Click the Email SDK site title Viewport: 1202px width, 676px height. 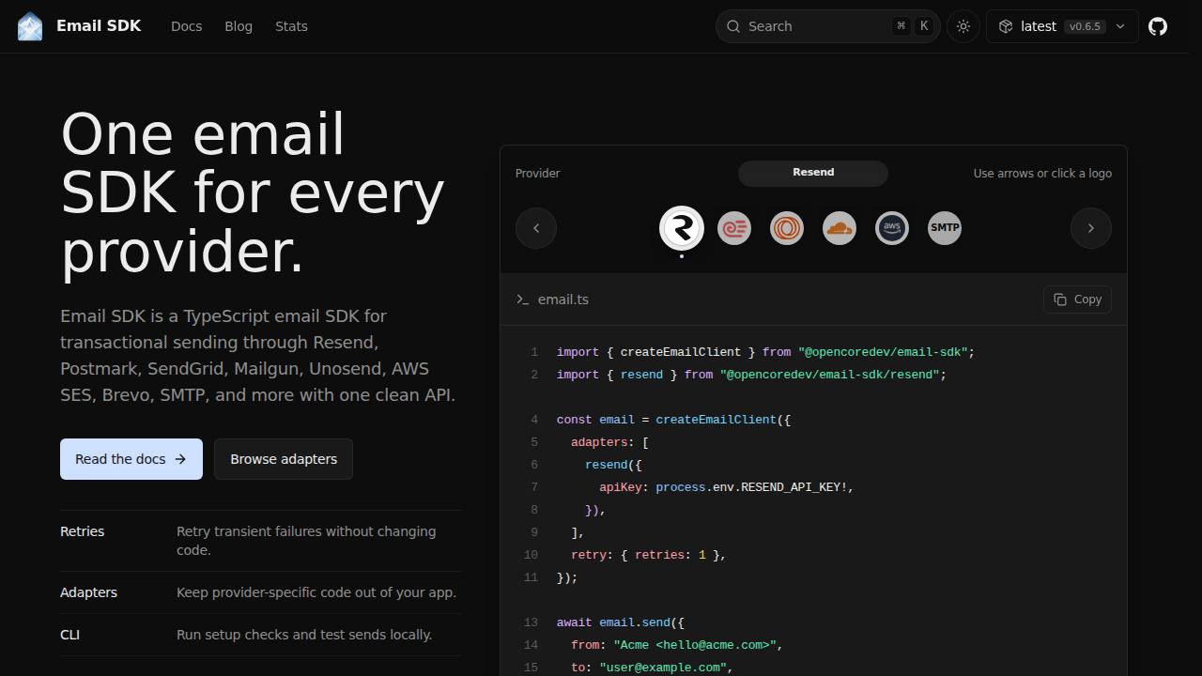pos(99,26)
